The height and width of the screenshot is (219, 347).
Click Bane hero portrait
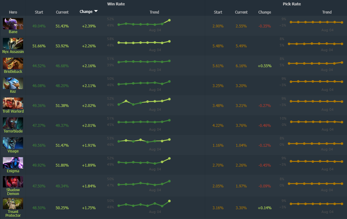(13, 24)
